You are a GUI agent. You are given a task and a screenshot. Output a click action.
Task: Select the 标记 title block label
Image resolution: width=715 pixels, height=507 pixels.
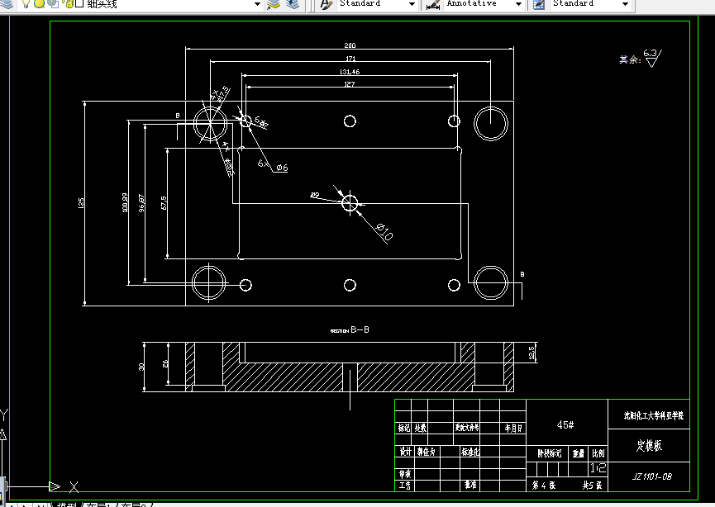point(404,427)
